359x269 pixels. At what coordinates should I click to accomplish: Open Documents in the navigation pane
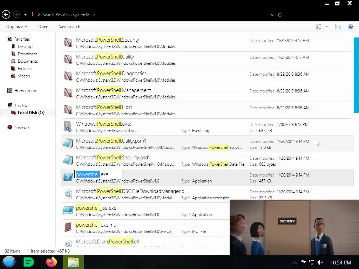28,61
